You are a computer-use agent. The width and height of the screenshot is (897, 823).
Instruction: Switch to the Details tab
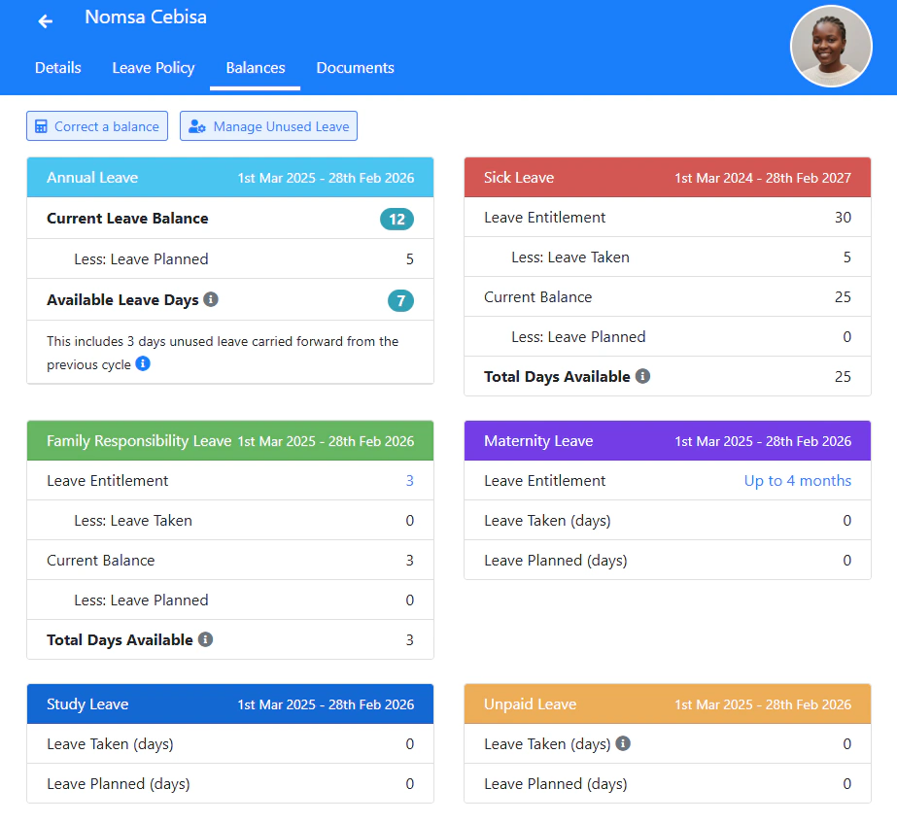[57, 68]
